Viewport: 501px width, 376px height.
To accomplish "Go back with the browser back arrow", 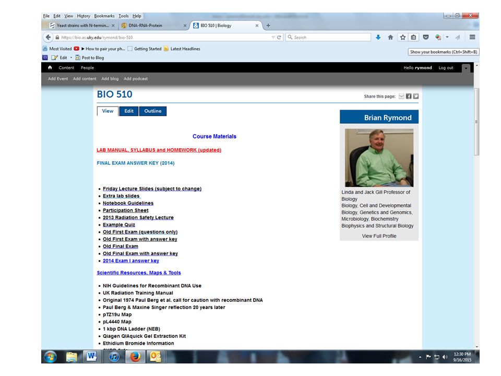I will coord(48,37).
